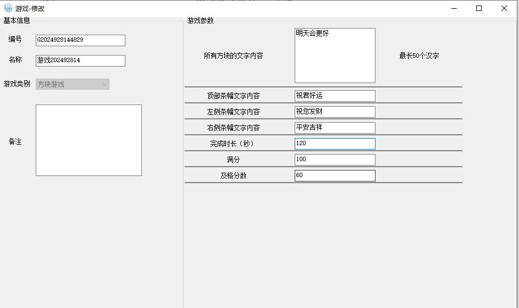Click the 完成时长（秒） field

pyautogui.click(x=335, y=144)
